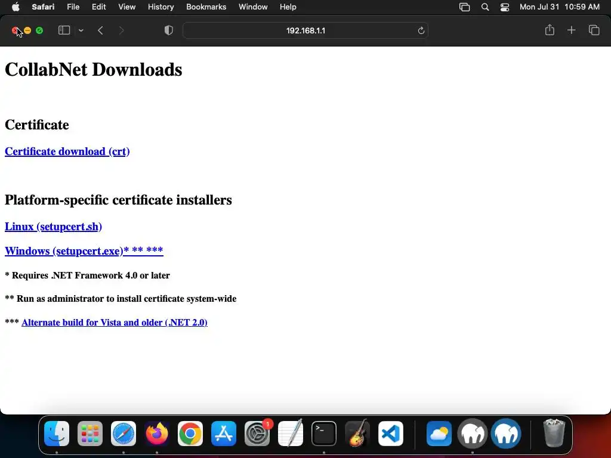
Task: Open the Safari app menu
Action: [x=43, y=7]
